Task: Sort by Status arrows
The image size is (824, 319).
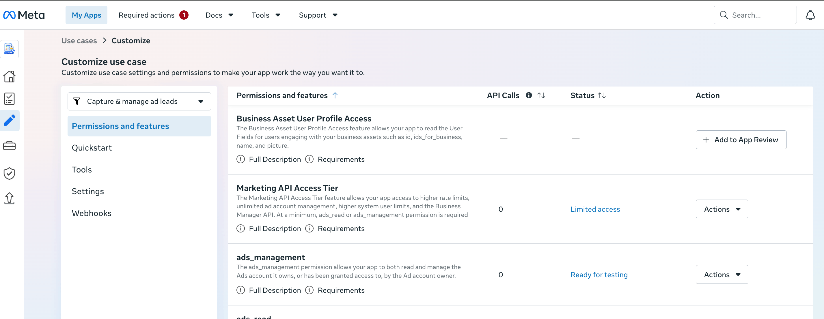Action: (602, 95)
